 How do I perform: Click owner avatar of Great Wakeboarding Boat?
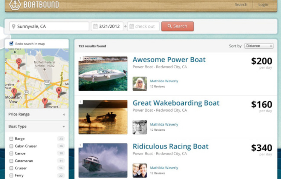pyautogui.click(x=140, y=127)
